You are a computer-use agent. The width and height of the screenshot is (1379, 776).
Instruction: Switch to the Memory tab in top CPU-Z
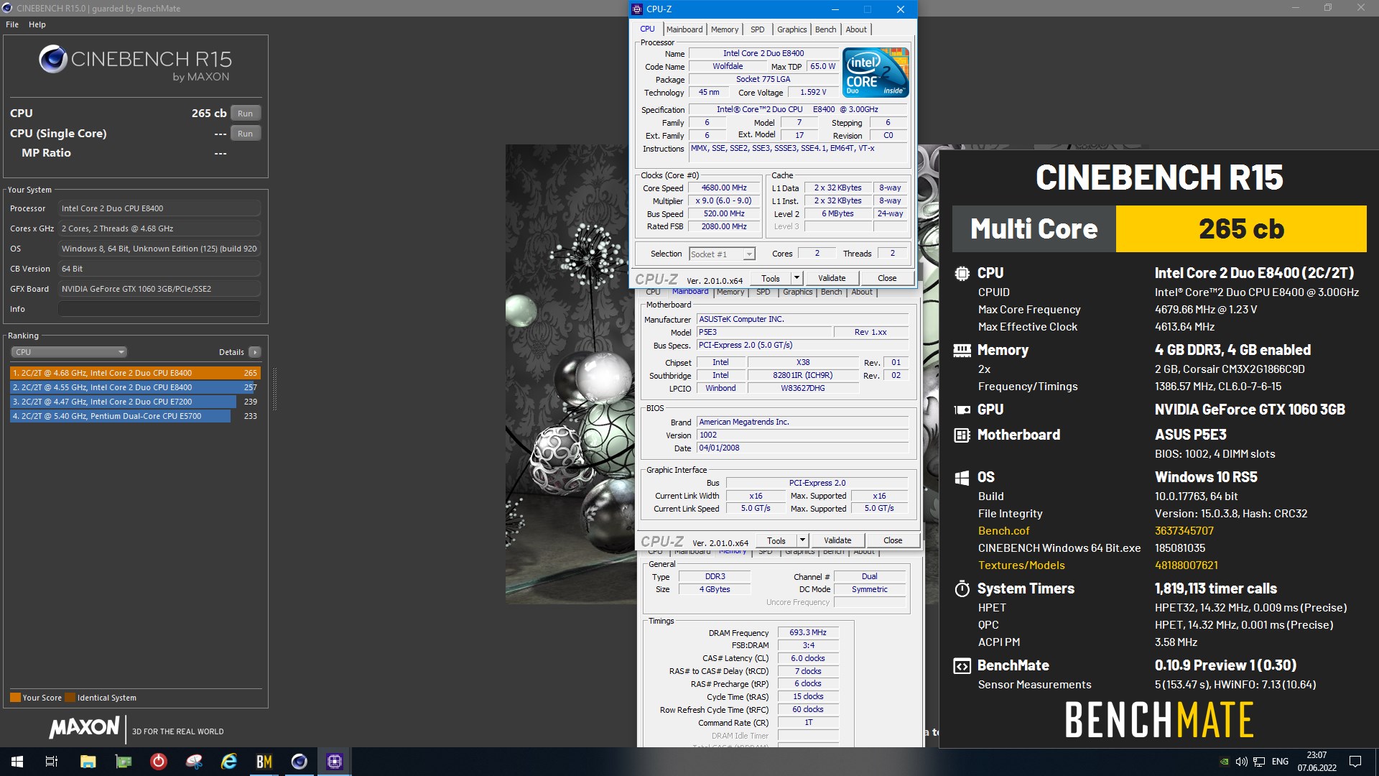coord(725,29)
